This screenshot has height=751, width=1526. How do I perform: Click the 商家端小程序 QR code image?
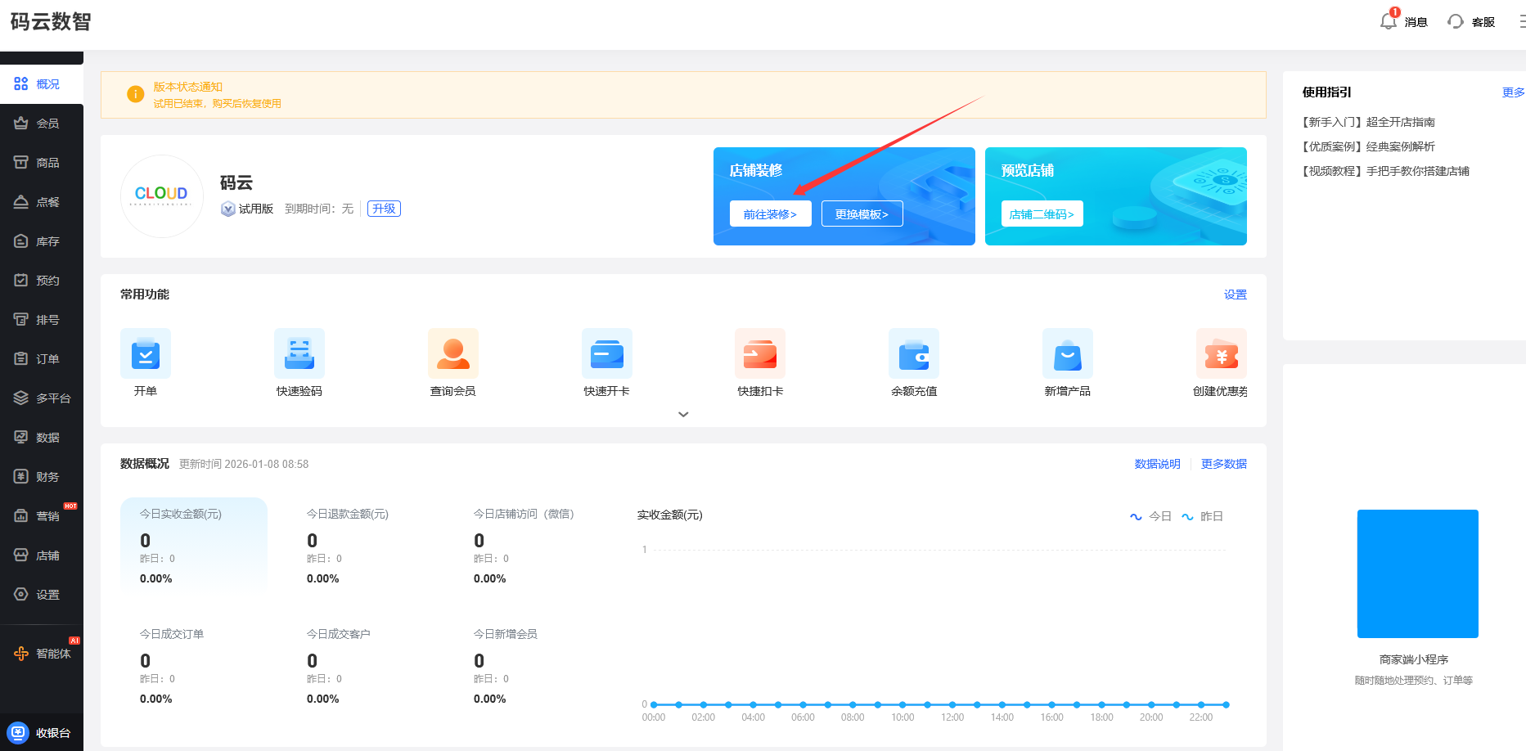click(x=1417, y=573)
